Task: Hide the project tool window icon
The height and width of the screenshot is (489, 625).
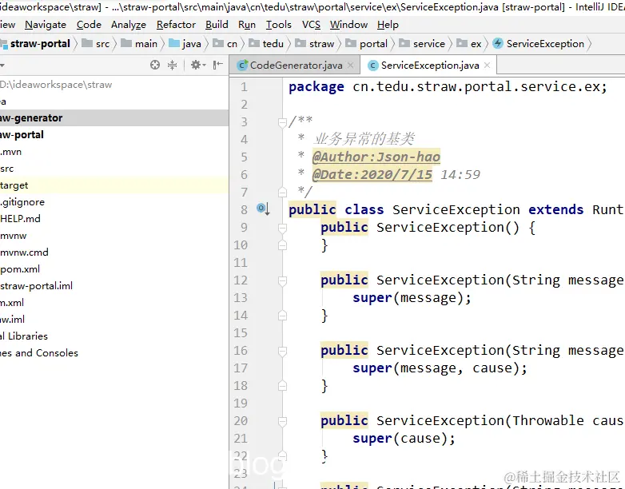Action: click(217, 65)
